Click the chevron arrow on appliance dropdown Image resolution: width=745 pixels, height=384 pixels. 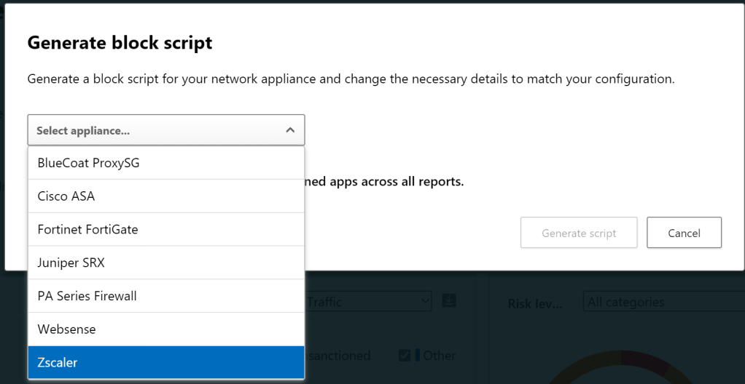[290, 130]
